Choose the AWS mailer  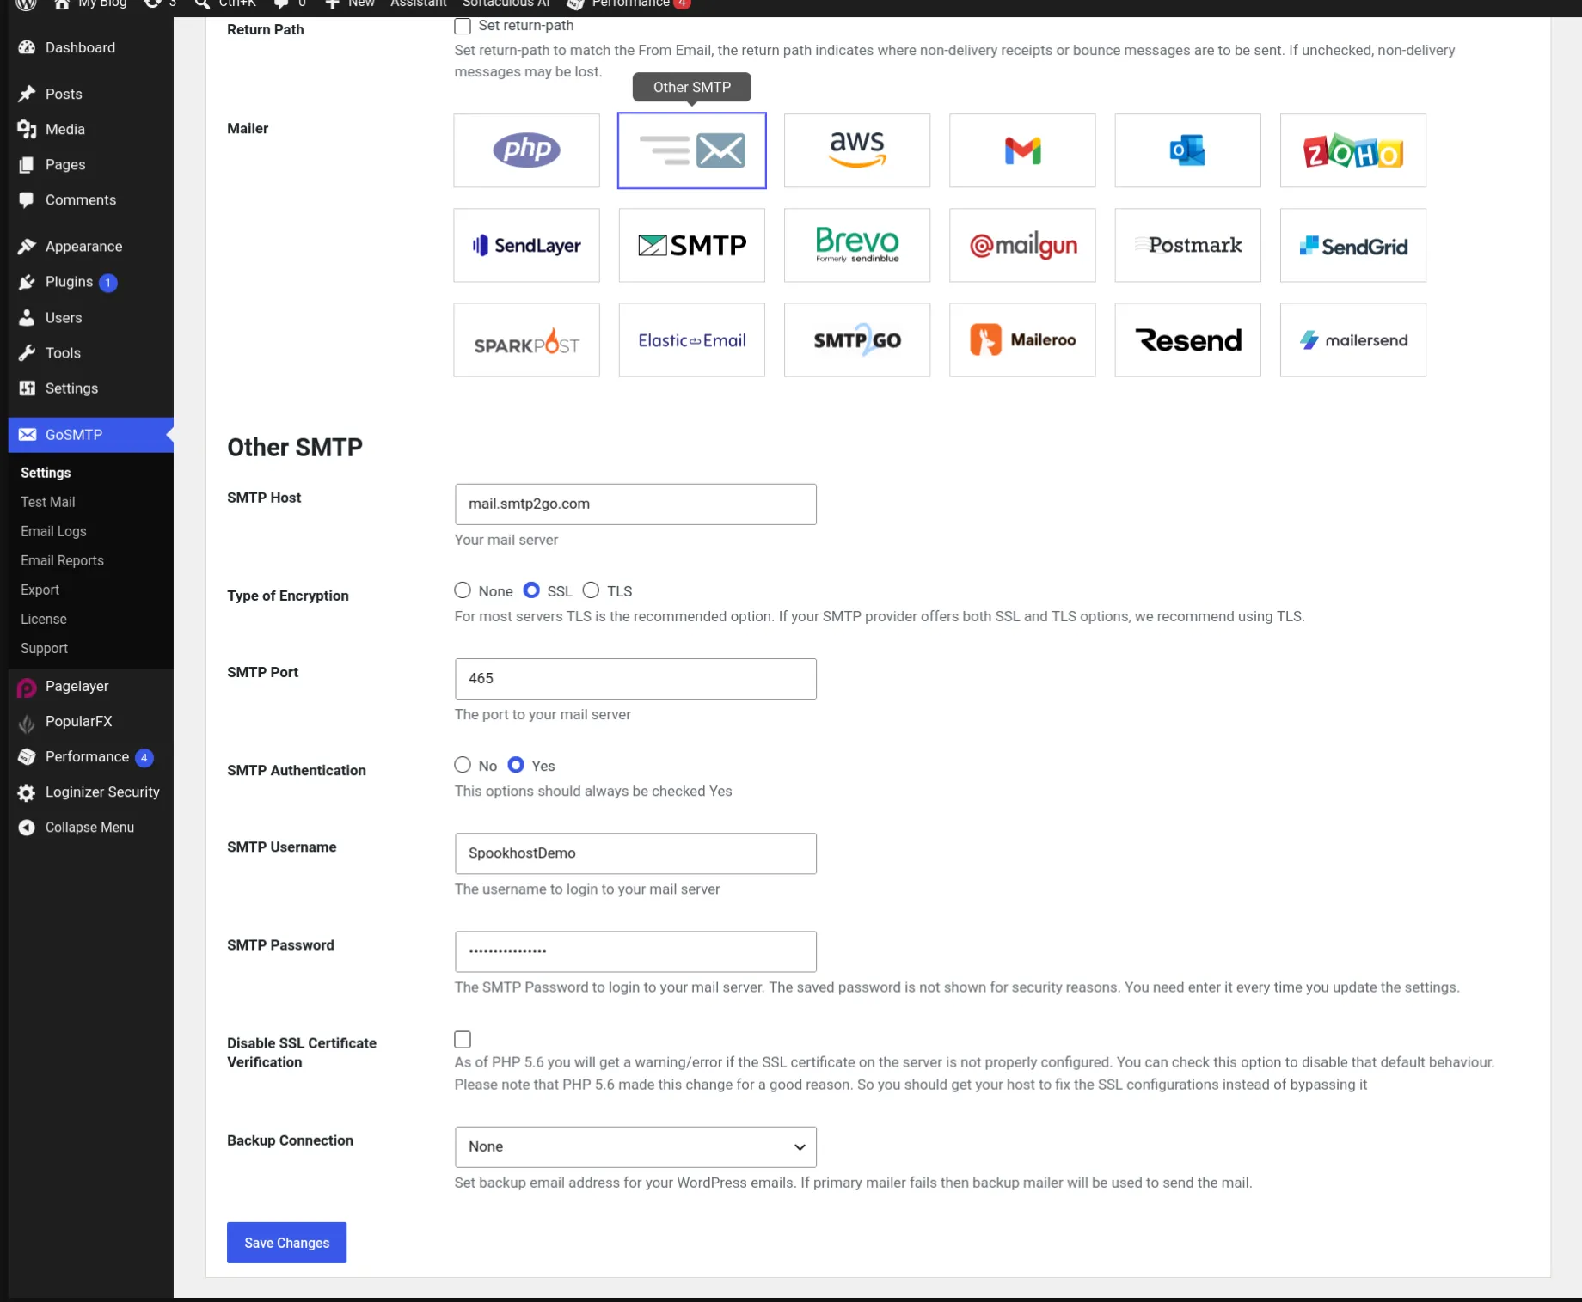(x=857, y=150)
